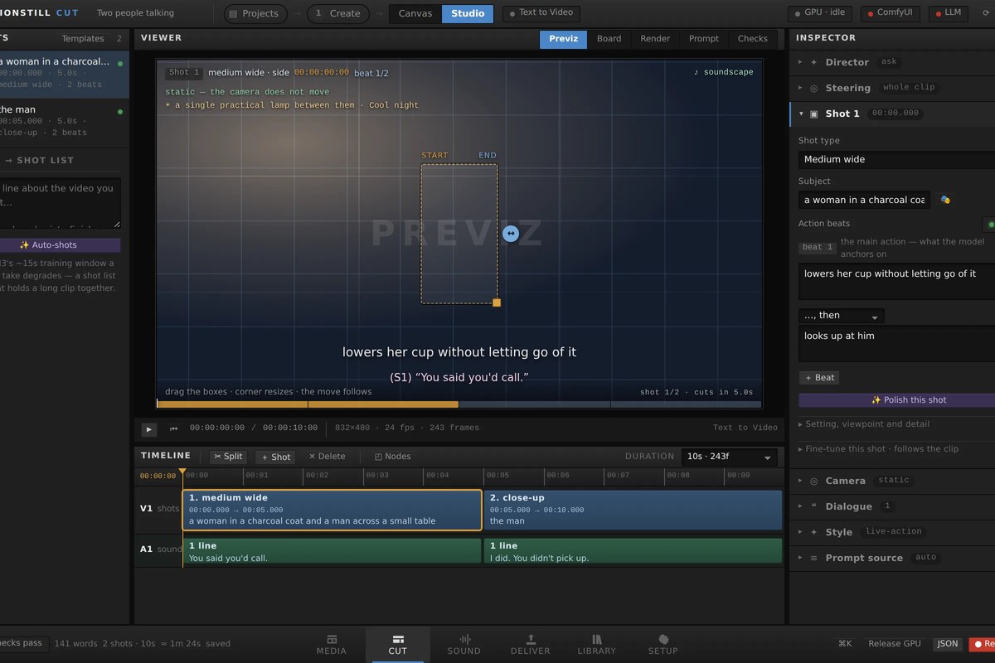Image resolution: width=995 pixels, height=663 pixels.
Task: Add a beat with the + Beat button
Action: [819, 378]
